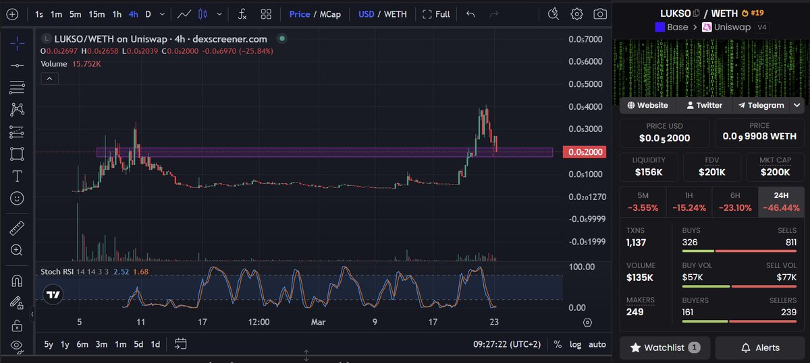This screenshot has width=810, height=363.
Task: Lock all drawing tools
Action: 18,325
